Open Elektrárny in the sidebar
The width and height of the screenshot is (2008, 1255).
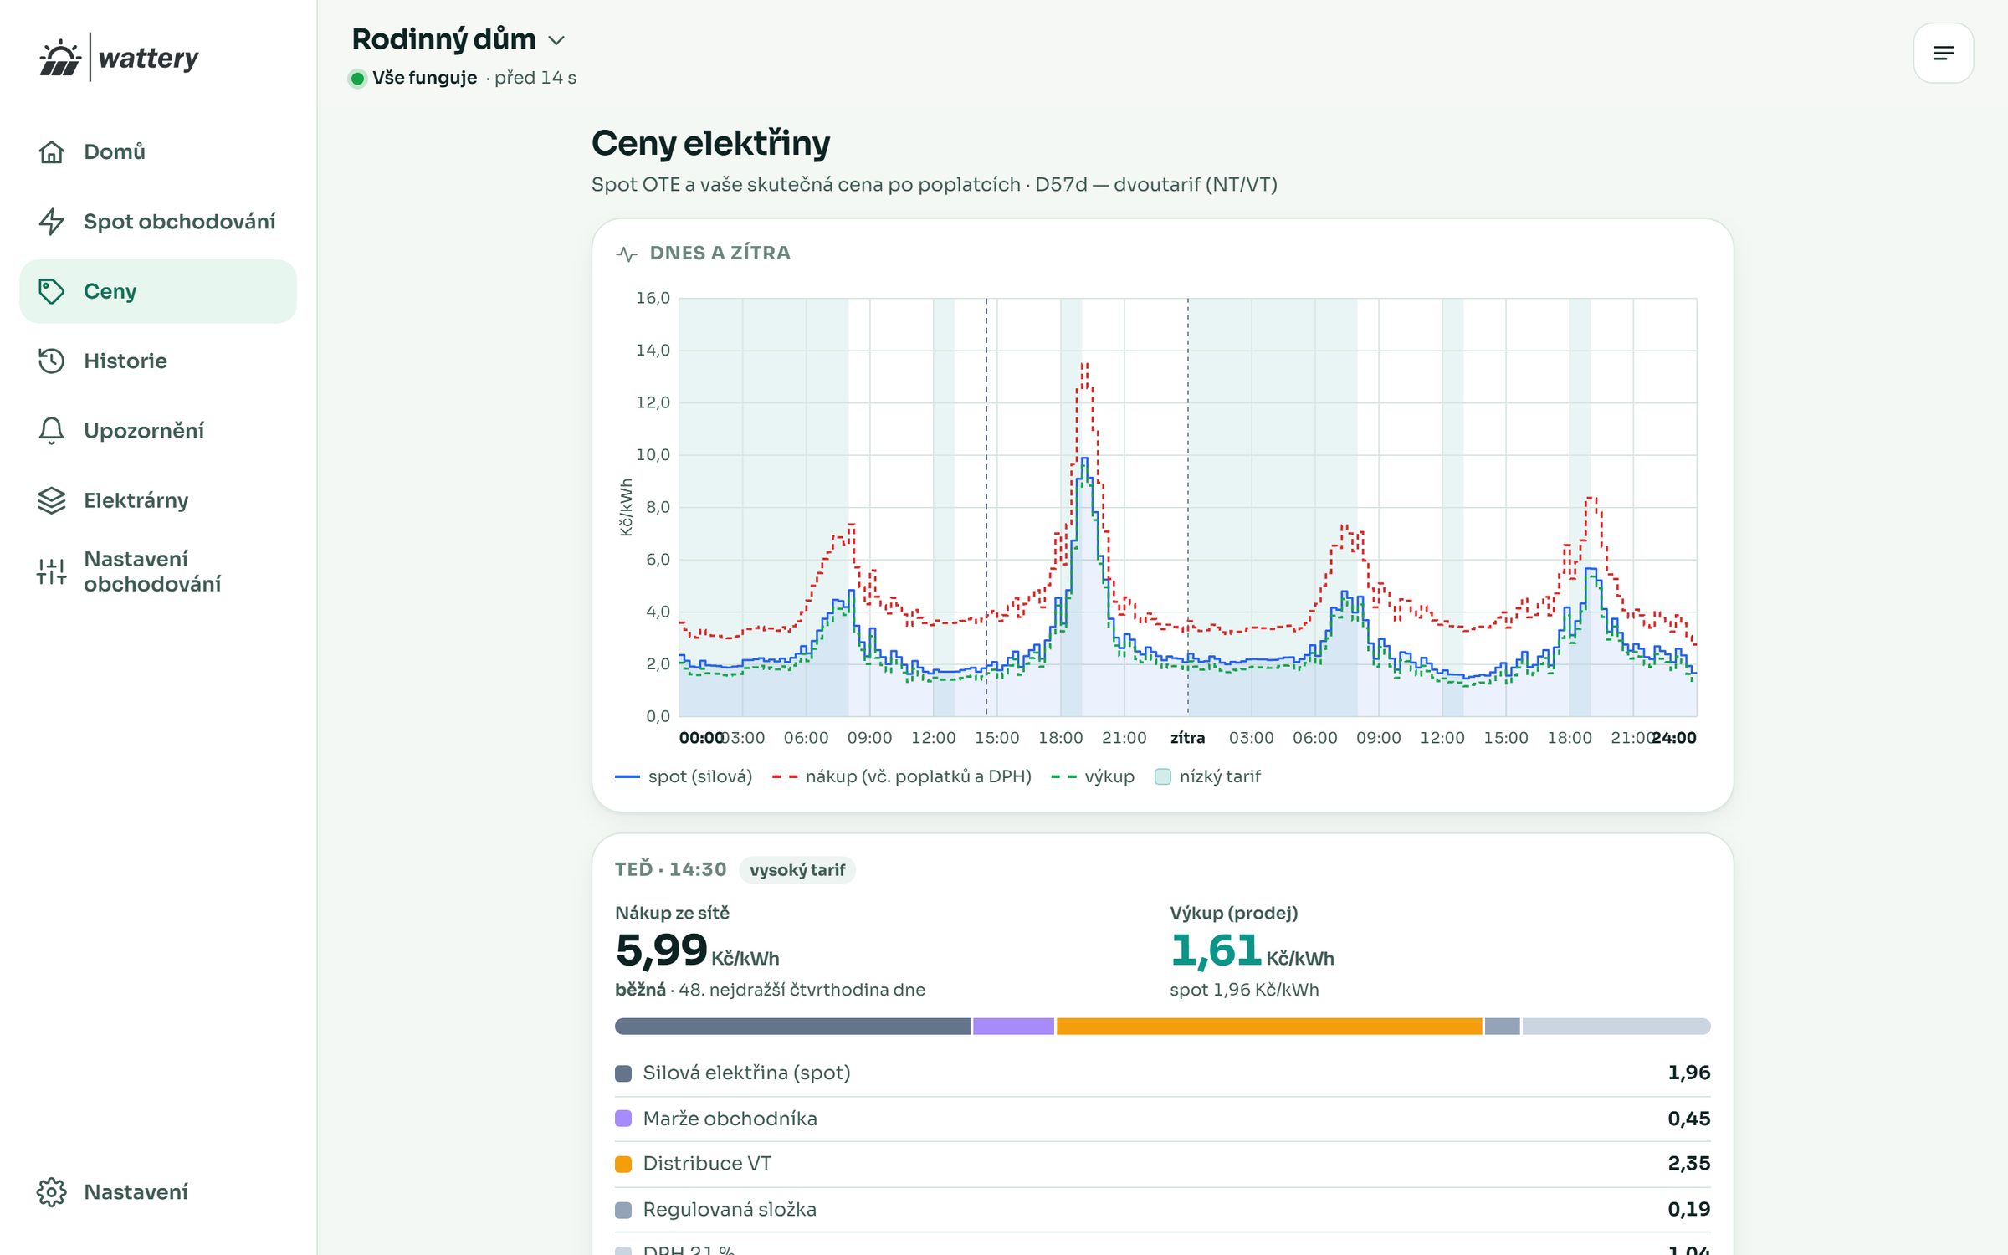coord(158,500)
